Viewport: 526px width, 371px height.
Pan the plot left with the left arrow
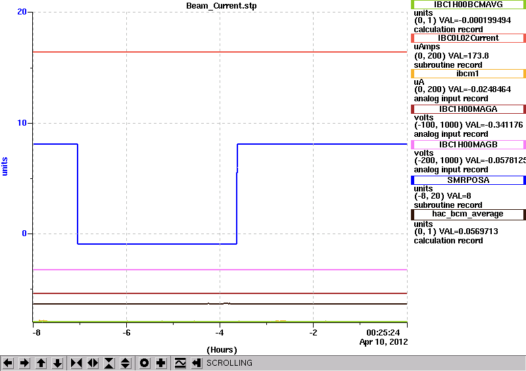click(8, 363)
